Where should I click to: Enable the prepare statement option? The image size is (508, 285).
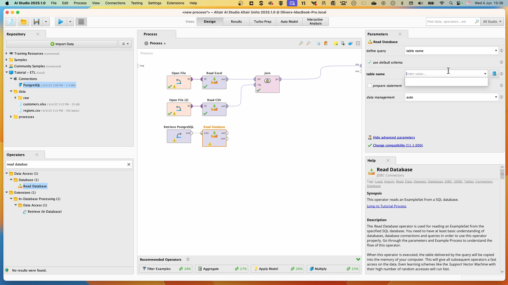tap(370, 85)
